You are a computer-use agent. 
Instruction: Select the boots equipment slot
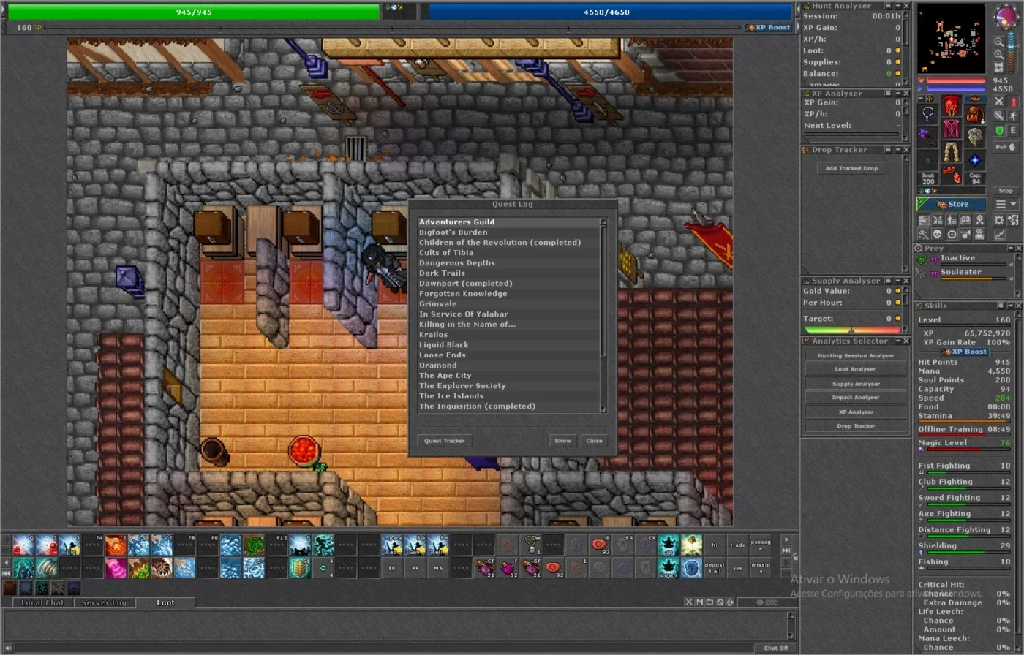[x=952, y=174]
